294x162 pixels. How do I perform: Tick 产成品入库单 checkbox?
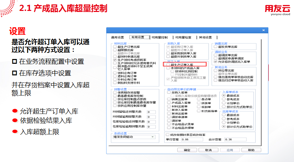point(169,103)
